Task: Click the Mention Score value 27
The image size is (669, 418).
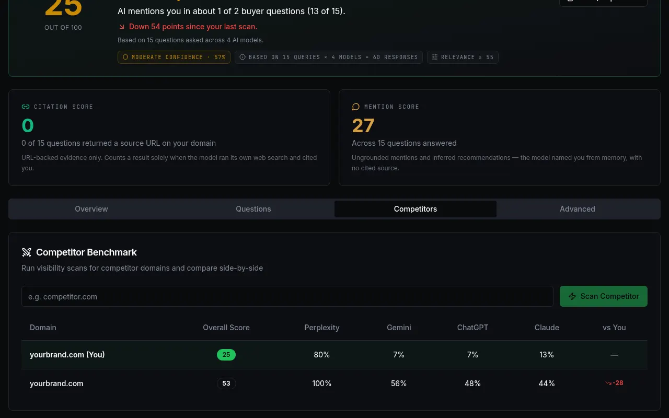Action: [x=363, y=125]
